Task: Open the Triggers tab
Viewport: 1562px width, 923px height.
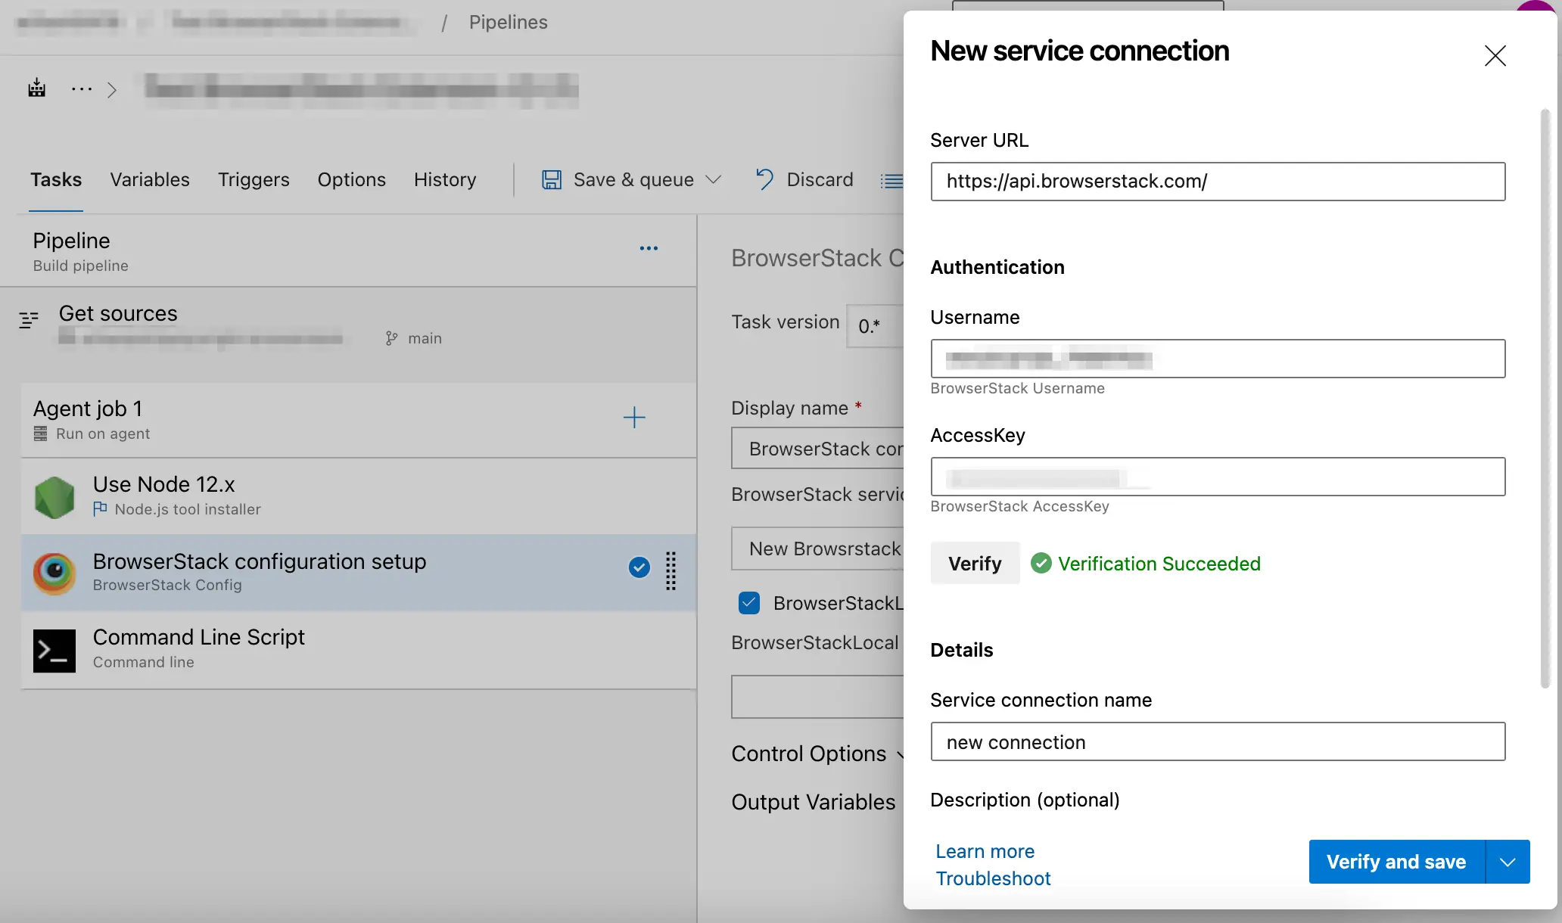Action: 254,179
